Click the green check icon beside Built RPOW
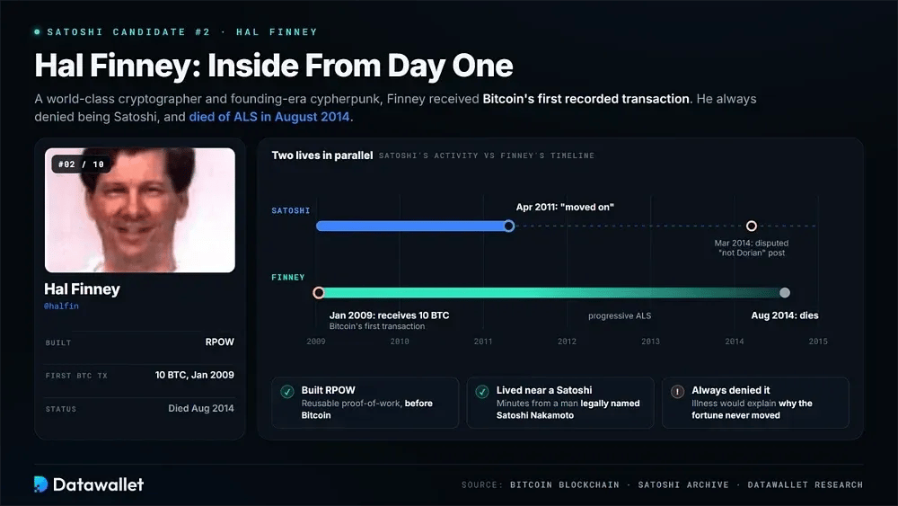Viewport: 898px width, 506px height. 287,391
